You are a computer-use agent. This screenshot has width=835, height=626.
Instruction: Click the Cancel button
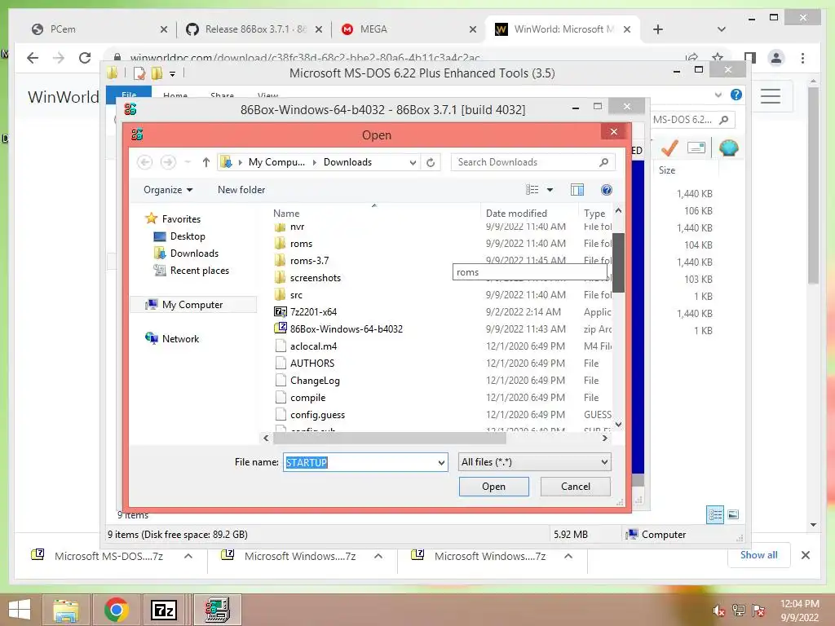tap(575, 487)
